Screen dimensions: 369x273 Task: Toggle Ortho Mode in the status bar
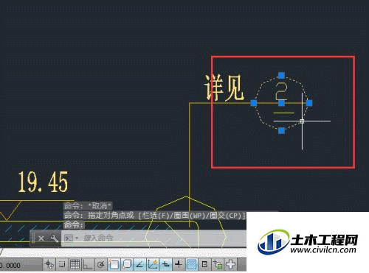pyautogui.click(x=87, y=264)
